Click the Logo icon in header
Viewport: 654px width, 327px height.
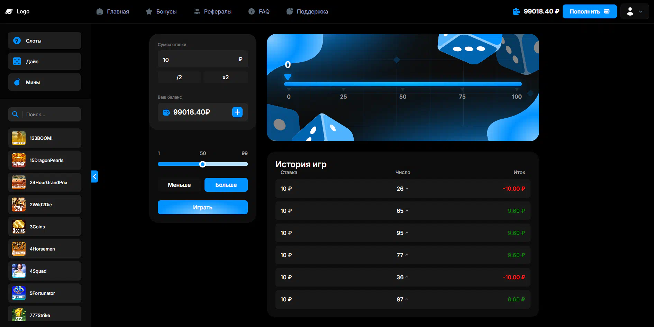click(9, 11)
